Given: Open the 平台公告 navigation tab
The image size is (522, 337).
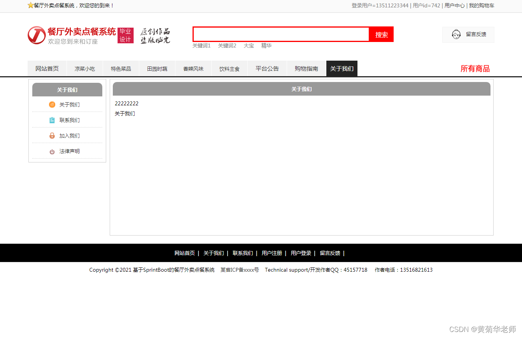Looking at the screenshot, I should tap(267, 69).
